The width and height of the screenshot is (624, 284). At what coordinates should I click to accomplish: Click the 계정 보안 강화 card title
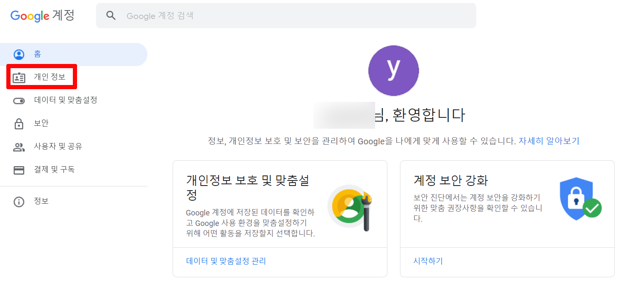(x=451, y=180)
